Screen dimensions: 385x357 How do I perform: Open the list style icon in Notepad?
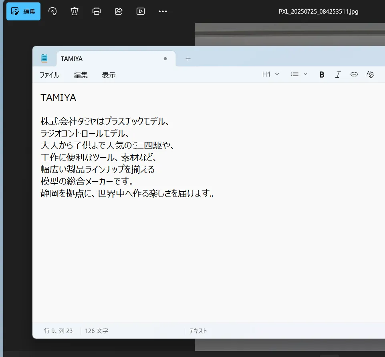(295, 74)
